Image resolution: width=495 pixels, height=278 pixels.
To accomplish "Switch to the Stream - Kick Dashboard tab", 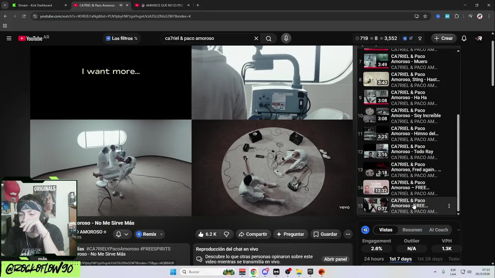I will (39, 5).
